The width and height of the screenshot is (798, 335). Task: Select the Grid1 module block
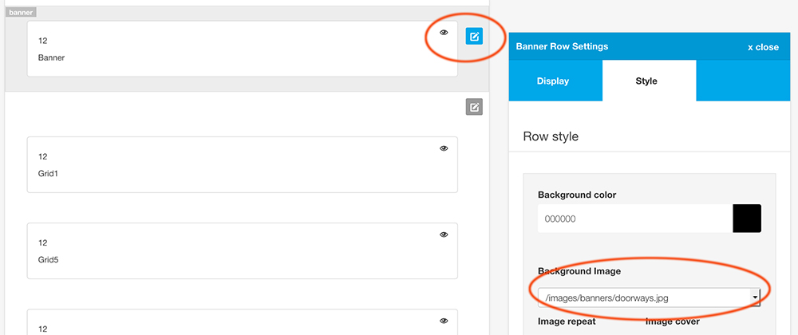coord(243,164)
